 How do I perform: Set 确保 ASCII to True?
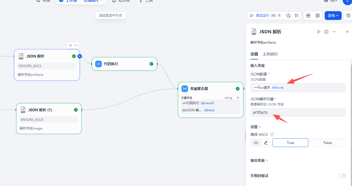point(290,143)
